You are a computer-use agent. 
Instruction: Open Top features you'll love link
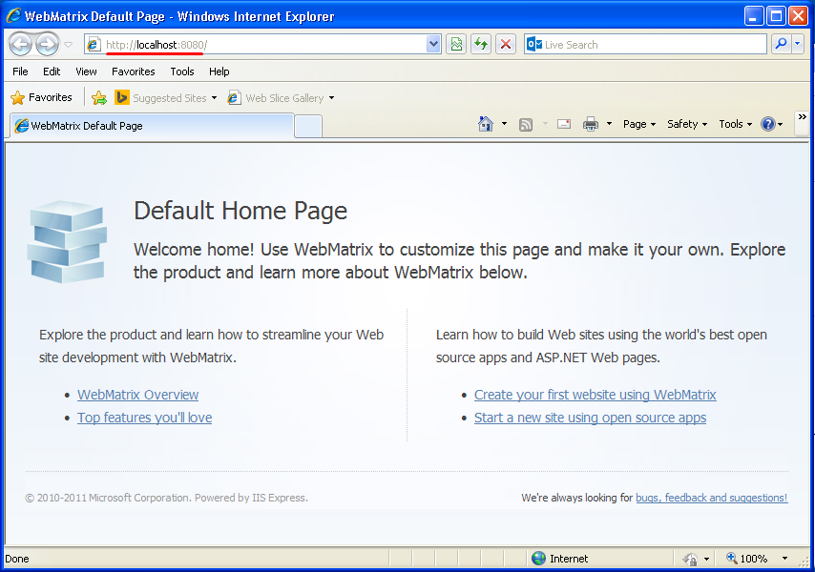144,418
